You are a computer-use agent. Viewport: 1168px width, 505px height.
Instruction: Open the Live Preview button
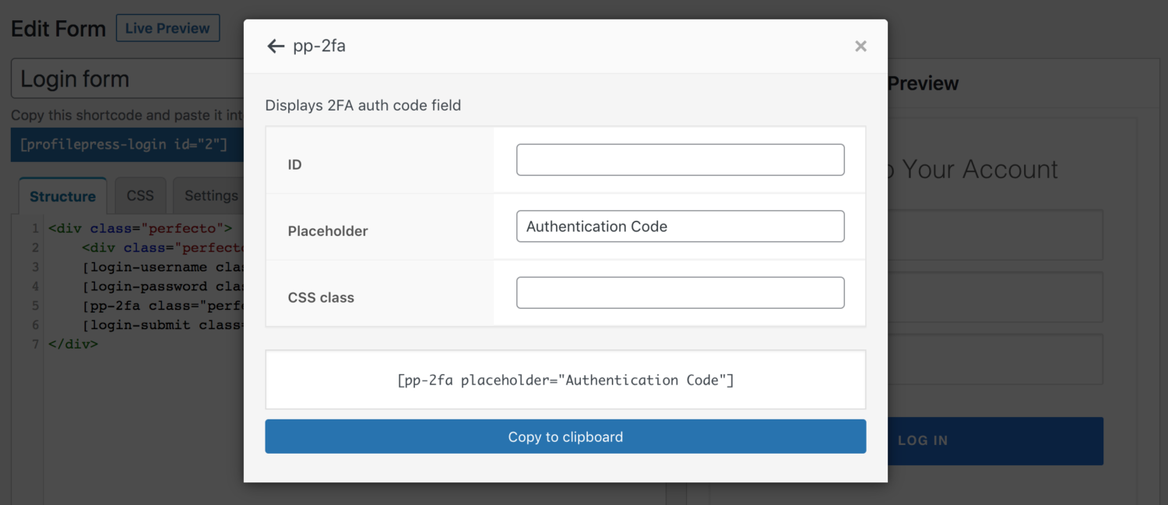click(x=167, y=28)
